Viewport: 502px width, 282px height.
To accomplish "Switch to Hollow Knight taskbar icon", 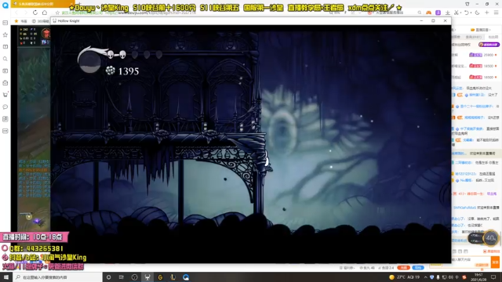I will tap(147, 277).
